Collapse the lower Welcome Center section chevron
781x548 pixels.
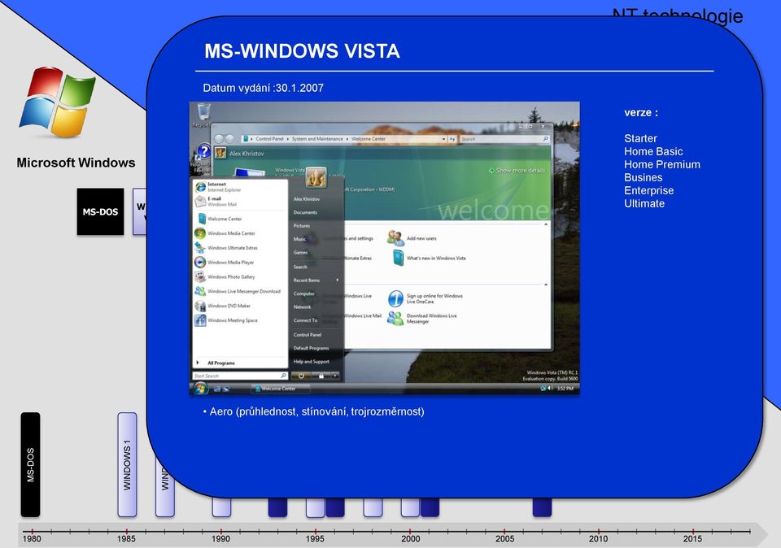546,285
